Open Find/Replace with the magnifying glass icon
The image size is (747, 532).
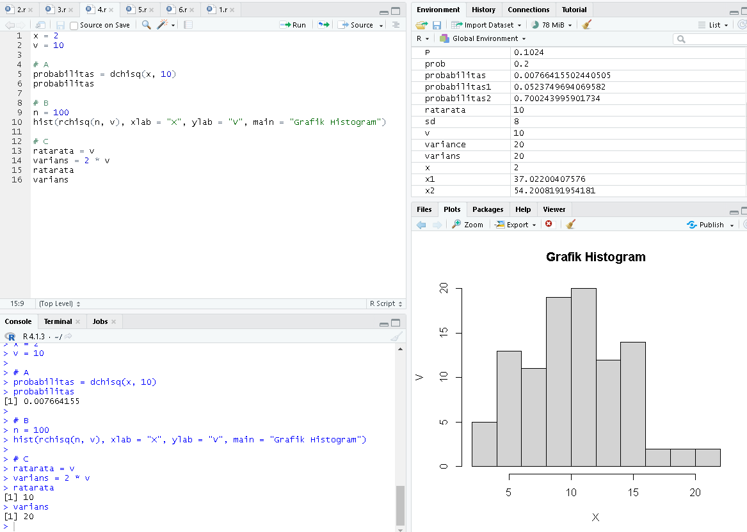[146, 24]
